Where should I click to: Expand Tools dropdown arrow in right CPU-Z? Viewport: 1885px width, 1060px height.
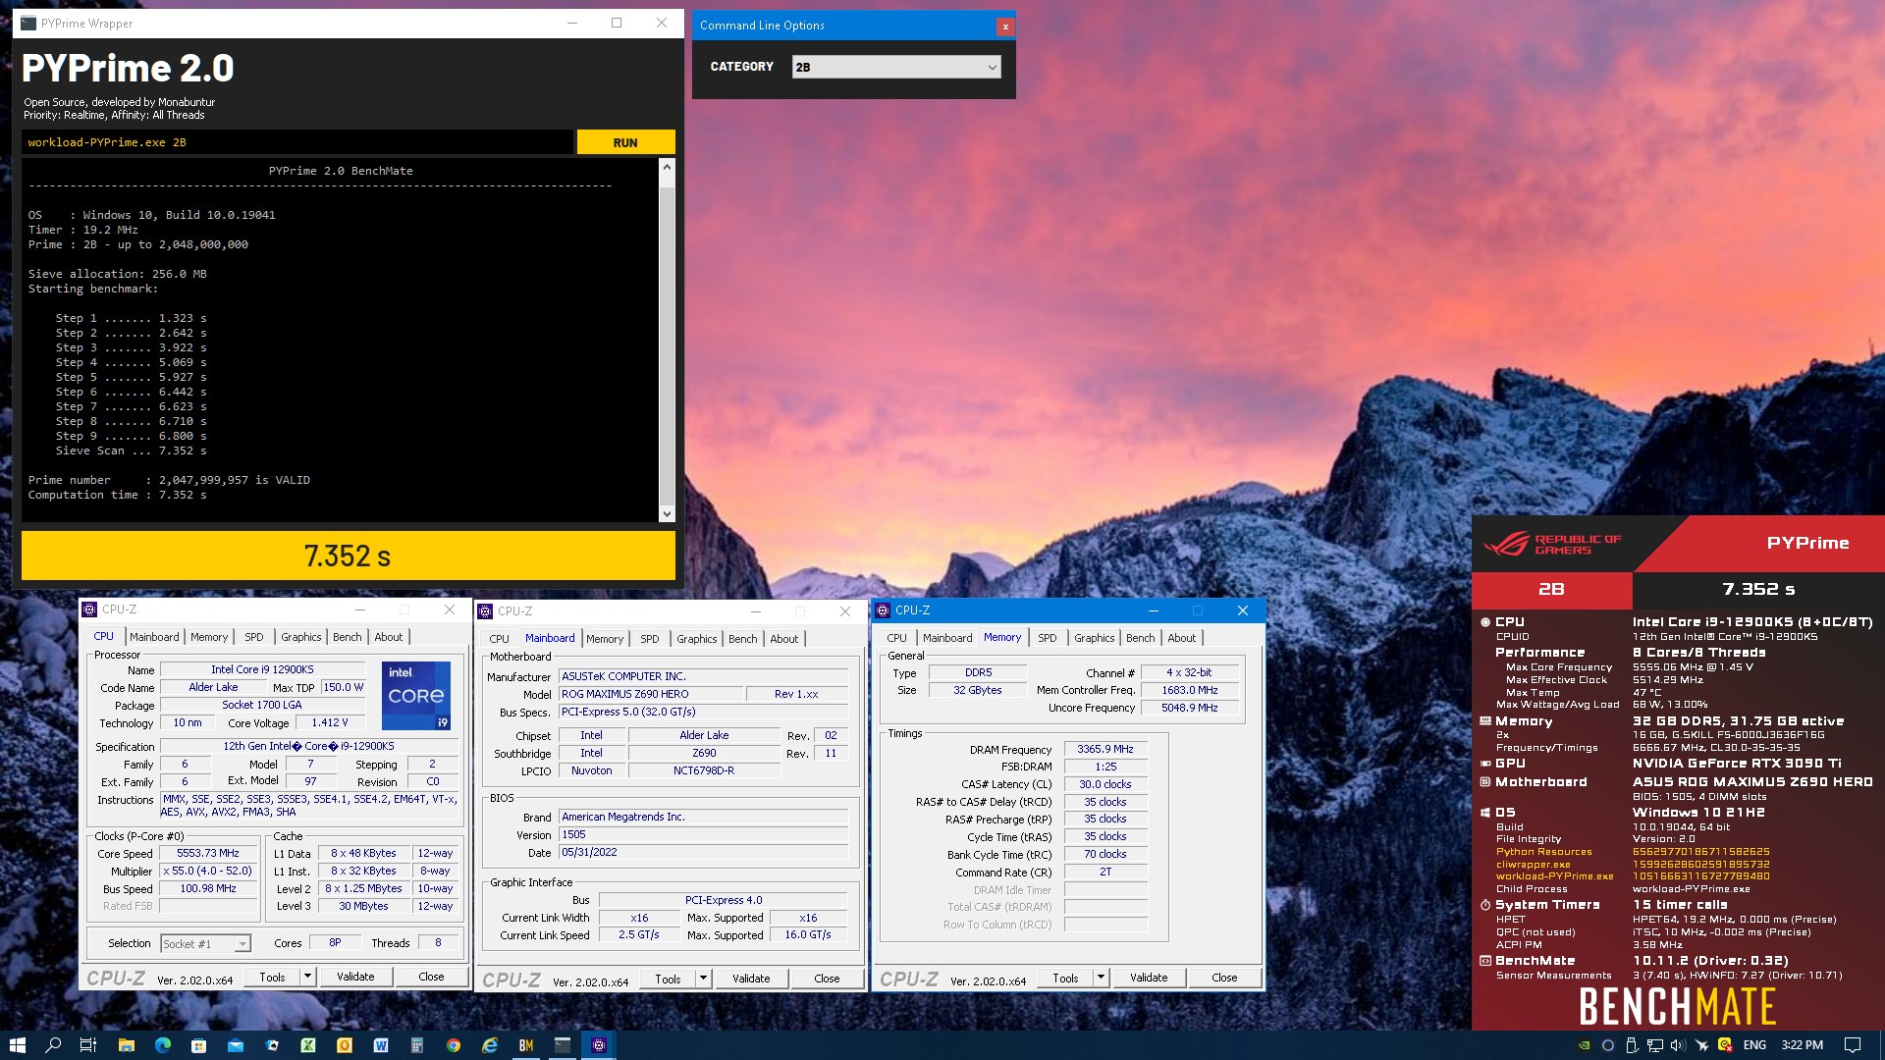tap(1101, 978)
